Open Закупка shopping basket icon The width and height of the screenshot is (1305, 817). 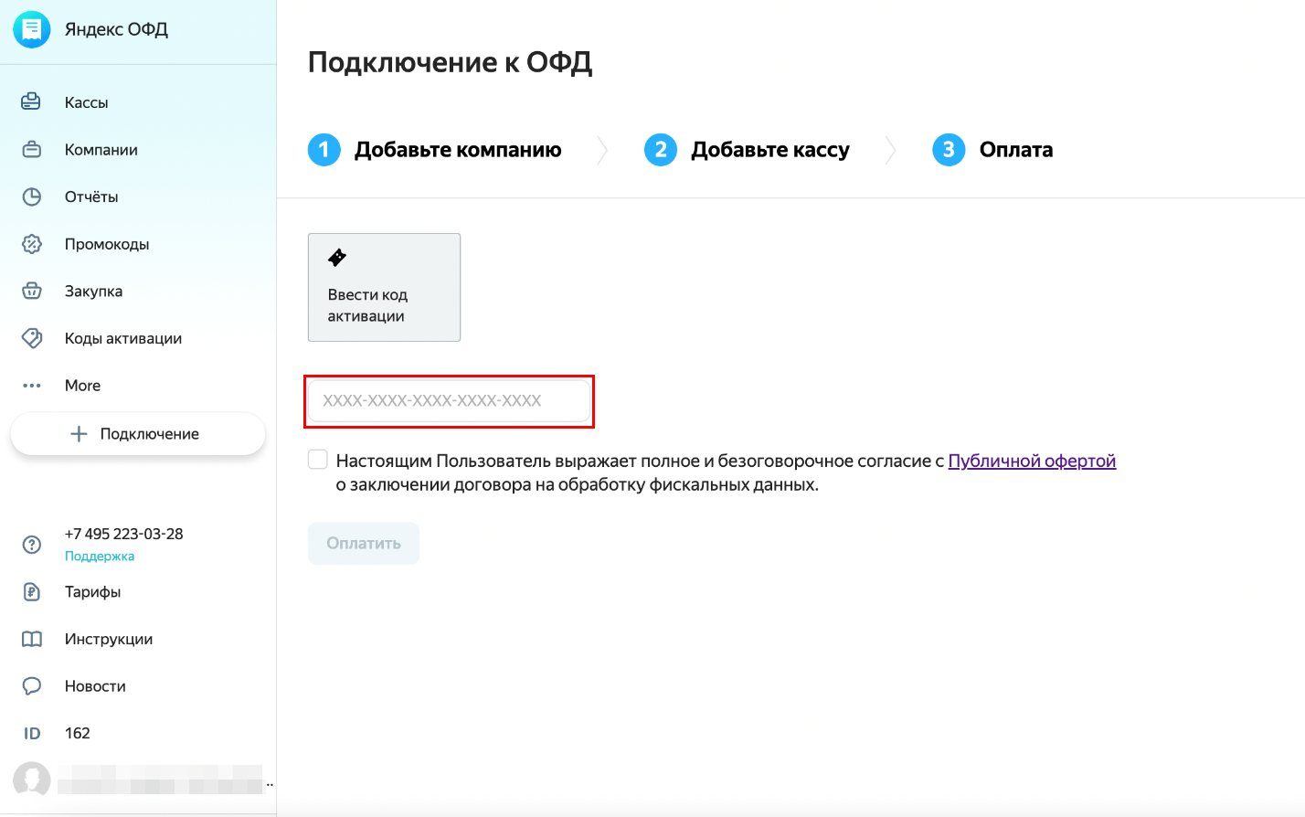tap(32, 291)
